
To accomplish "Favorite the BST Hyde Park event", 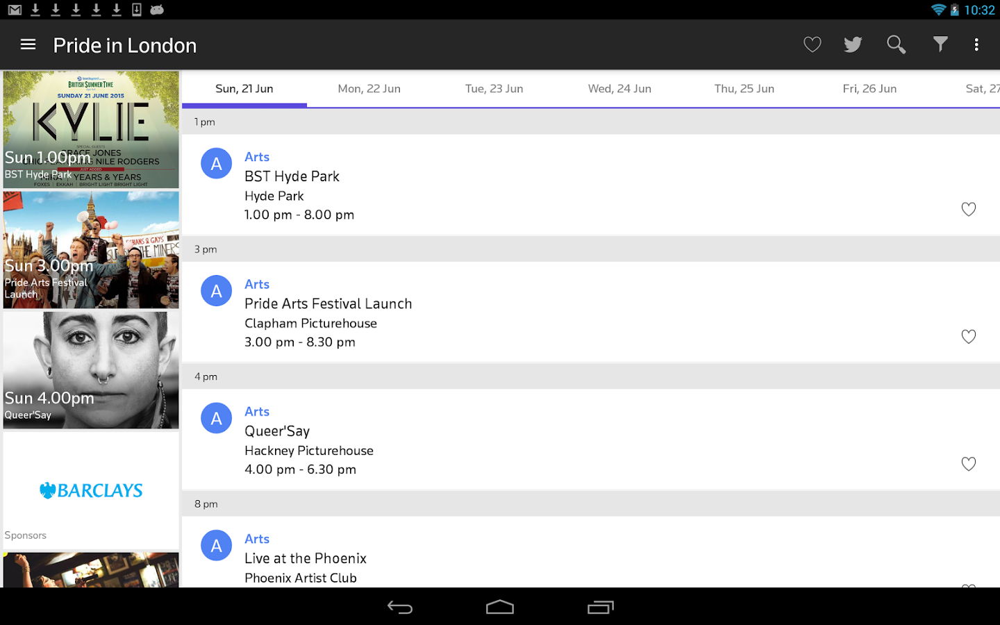I will click(x=969, y=209).
